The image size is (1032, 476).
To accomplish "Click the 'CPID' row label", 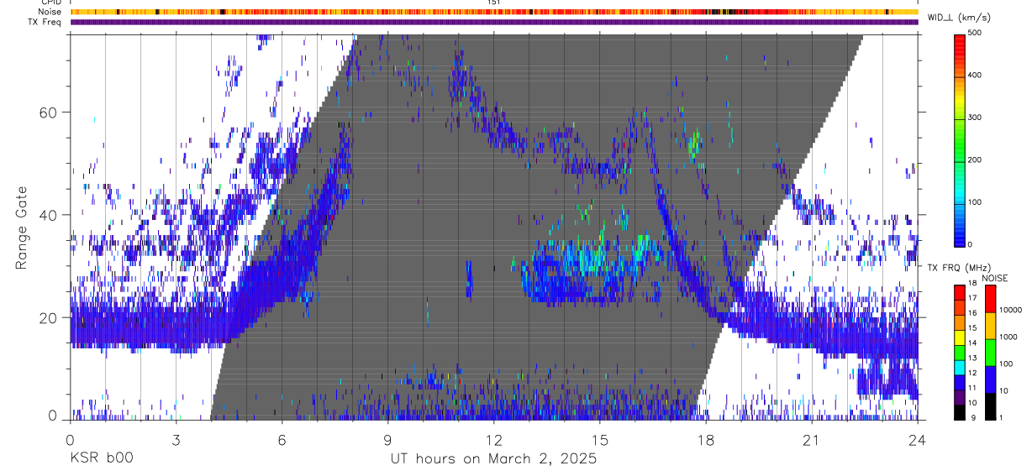I will pos(50,3).
